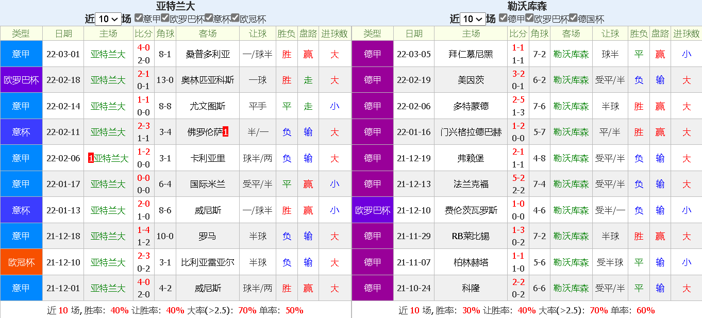Click the date 21-11-29
This screenshot has height=318, width=702.
pyautogui.click(x=413, y=236)
